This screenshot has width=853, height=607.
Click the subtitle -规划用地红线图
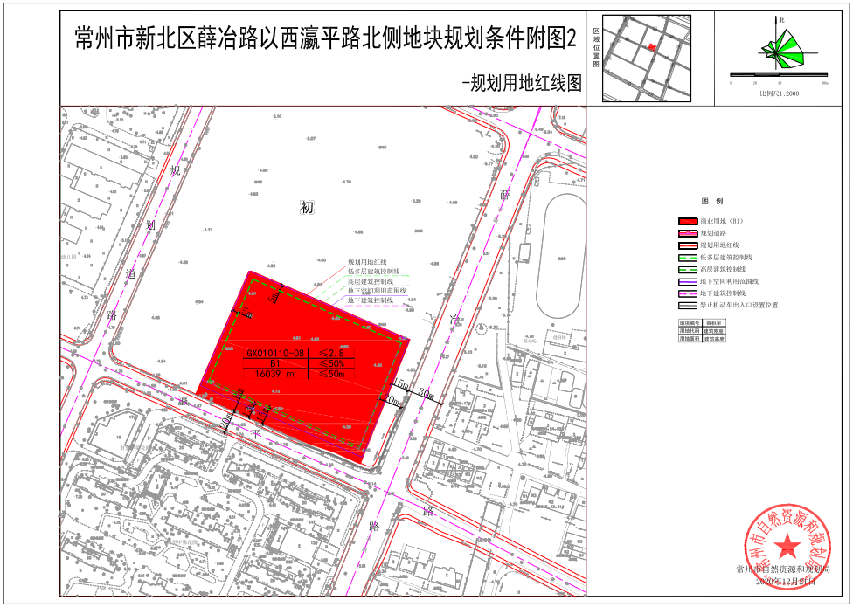point(521,83)
